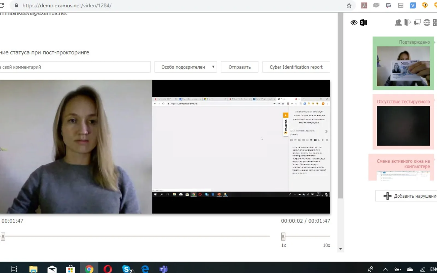
Task: Click the 'Отправить' button
Action: pos(240,67)
